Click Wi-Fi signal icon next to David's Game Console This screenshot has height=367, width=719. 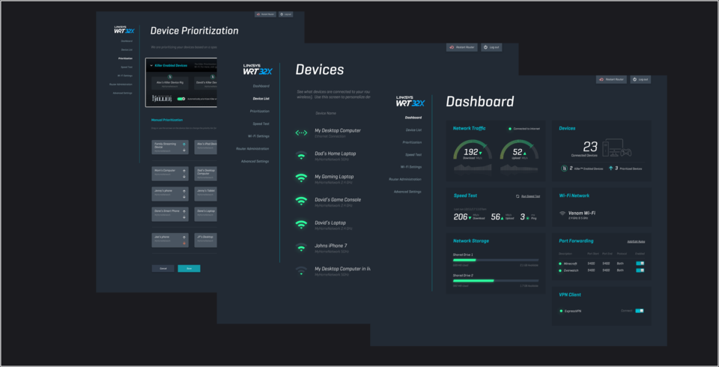tap(300, 201)
